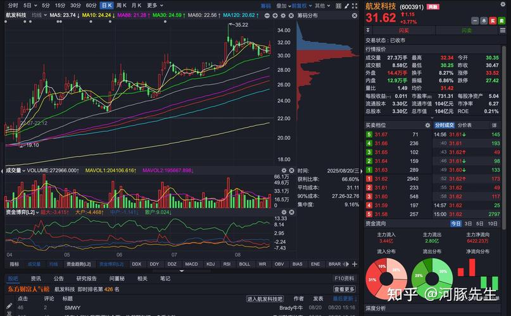Click the 闪卖 quick sell button
Viewport: 511px width, 316px height.
(x=467, y=30)
